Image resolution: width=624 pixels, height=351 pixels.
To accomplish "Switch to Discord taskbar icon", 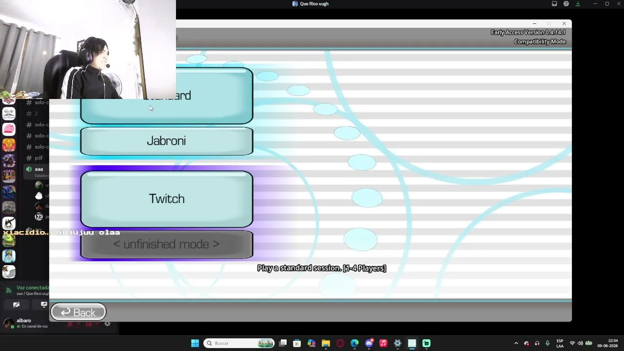I will (x=369, y=343).
